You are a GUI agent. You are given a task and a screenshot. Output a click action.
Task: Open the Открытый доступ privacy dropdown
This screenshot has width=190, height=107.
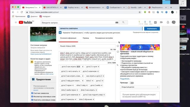click(x=140, y=87)
